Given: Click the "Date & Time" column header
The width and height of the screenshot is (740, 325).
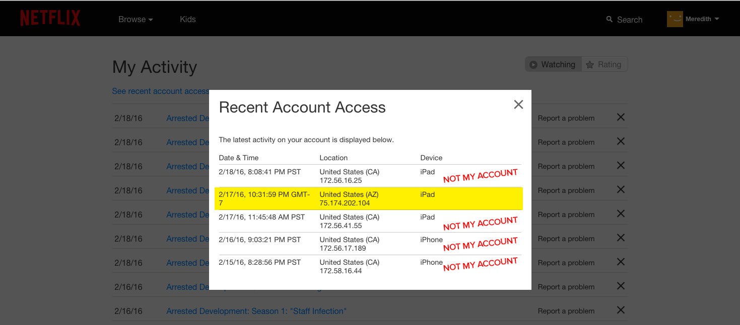Looking at the screenshot, I should pos(239,158).
